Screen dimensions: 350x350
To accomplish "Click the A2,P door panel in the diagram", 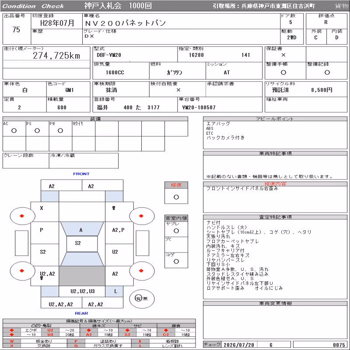I will [119, 233].
